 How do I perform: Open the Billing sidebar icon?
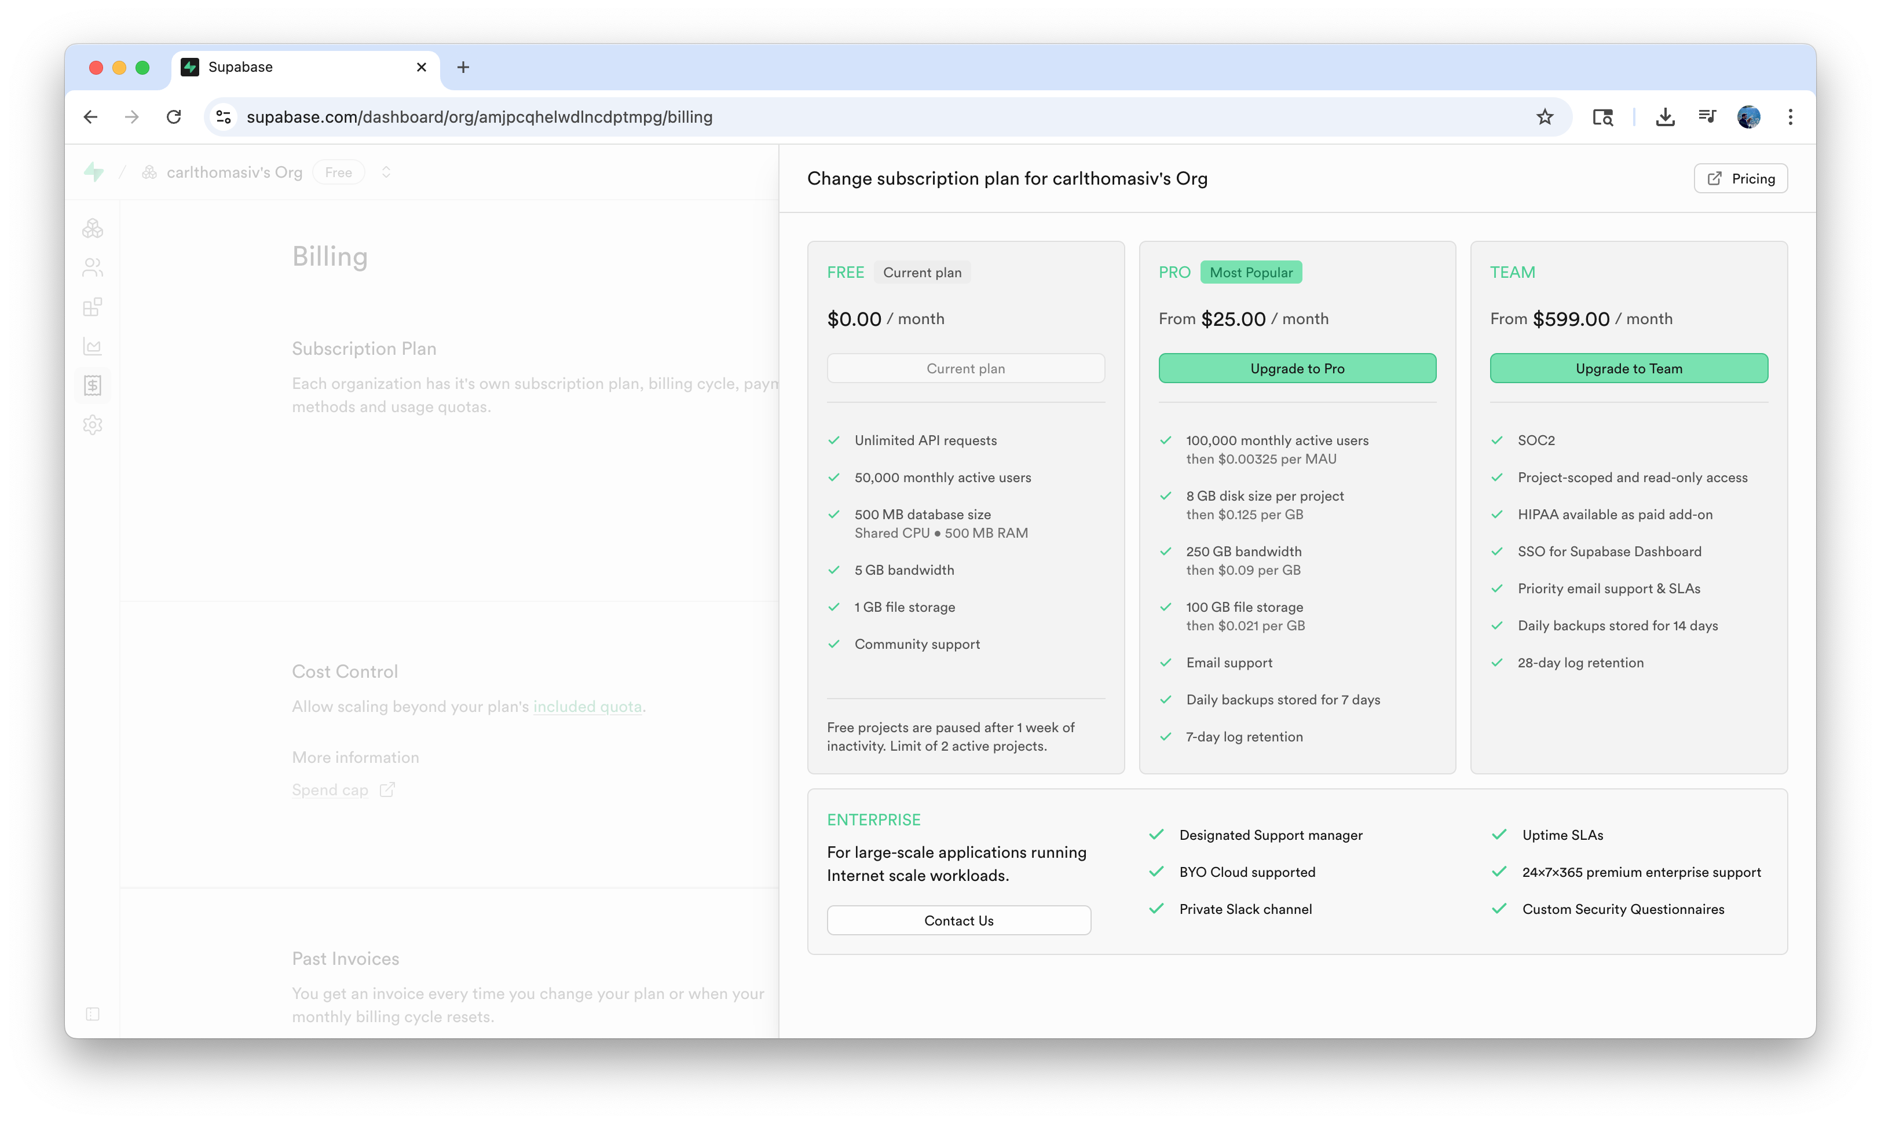click(x=93, y=385)
